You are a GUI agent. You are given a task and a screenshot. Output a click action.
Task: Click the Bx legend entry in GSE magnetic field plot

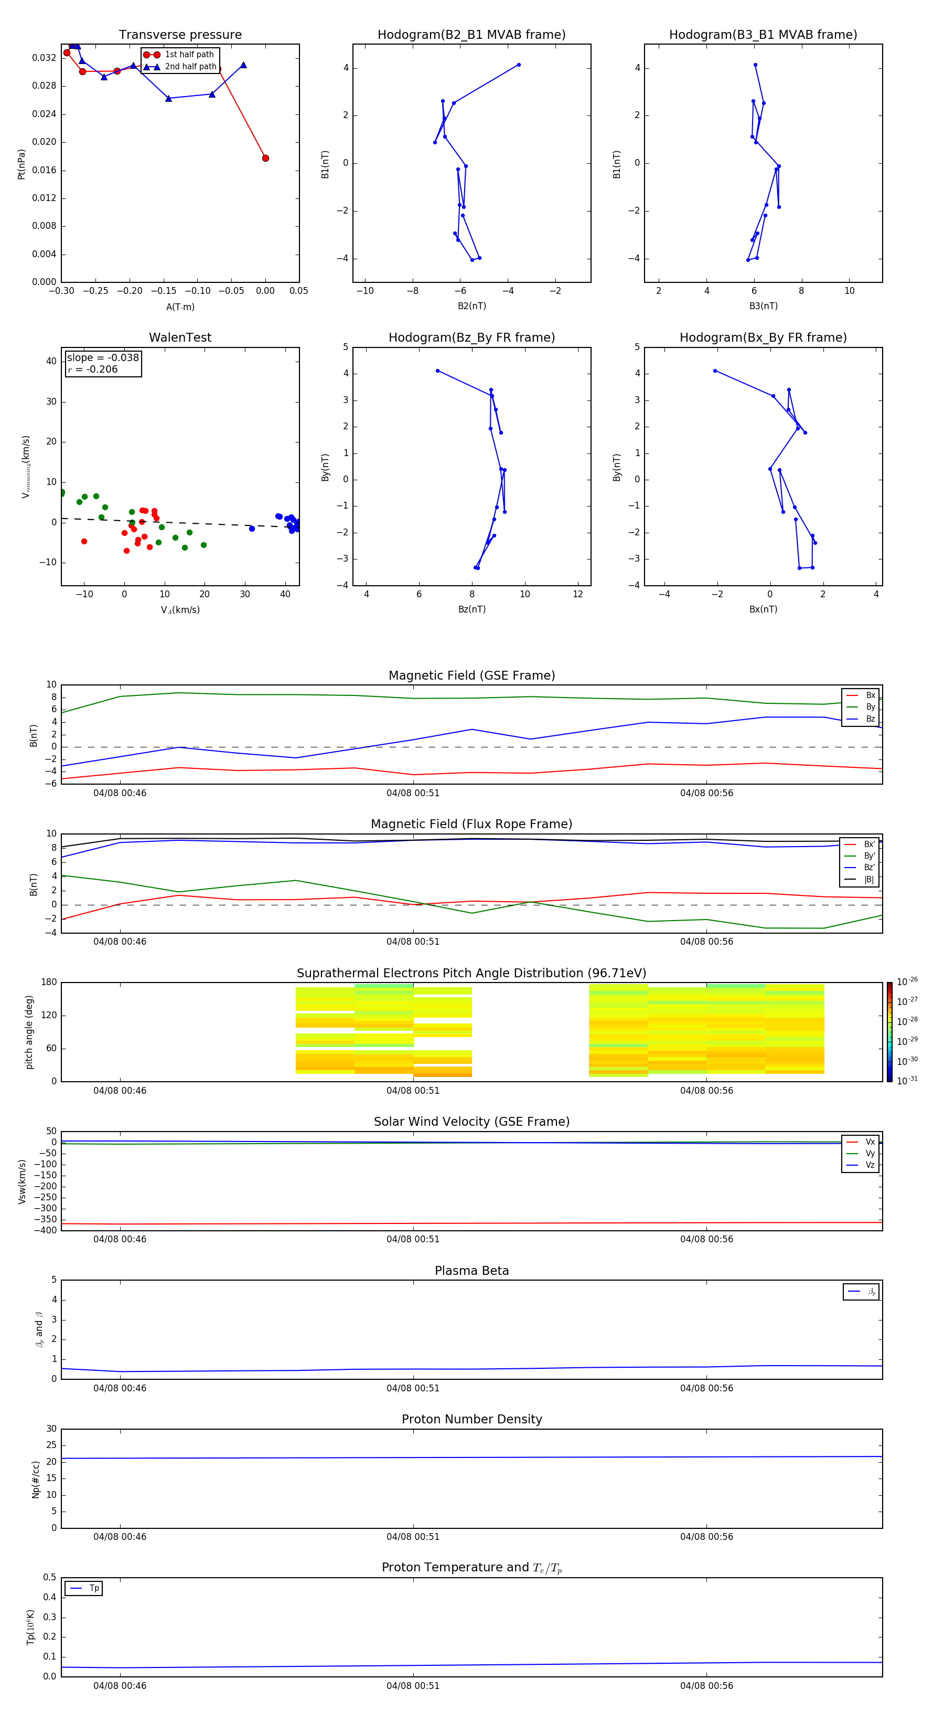click(x=861, y=695)
